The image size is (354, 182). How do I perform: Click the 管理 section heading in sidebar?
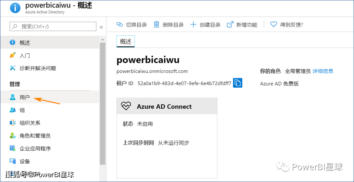pos(15,84)
